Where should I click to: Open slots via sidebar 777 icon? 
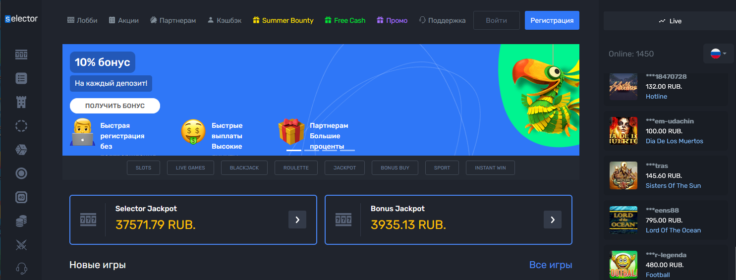[x=21, y=55]
